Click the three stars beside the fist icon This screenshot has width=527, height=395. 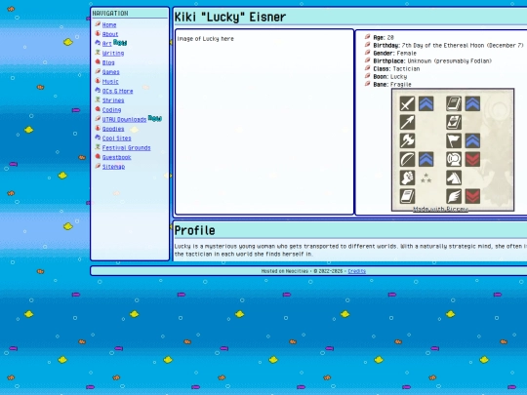(x=426, y=178)
